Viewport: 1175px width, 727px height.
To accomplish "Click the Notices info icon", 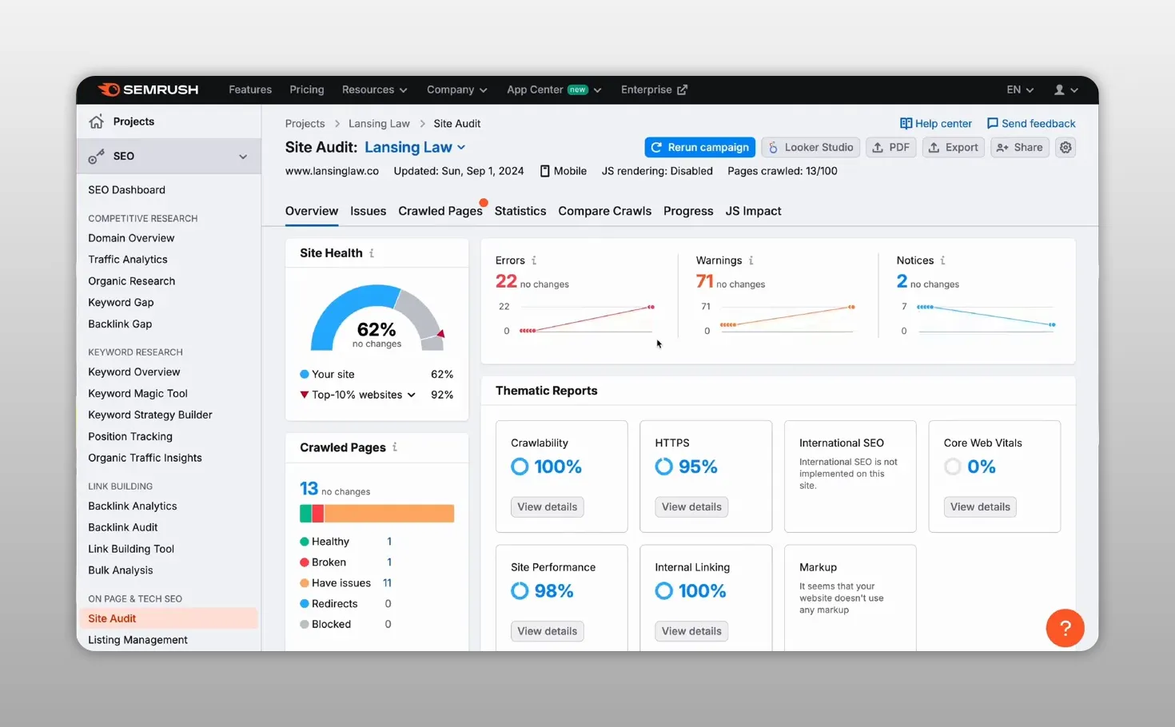I will click(942, 260).
